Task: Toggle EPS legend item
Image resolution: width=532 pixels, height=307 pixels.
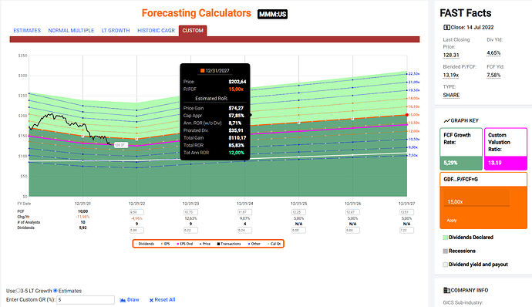Action: point(165,244)
